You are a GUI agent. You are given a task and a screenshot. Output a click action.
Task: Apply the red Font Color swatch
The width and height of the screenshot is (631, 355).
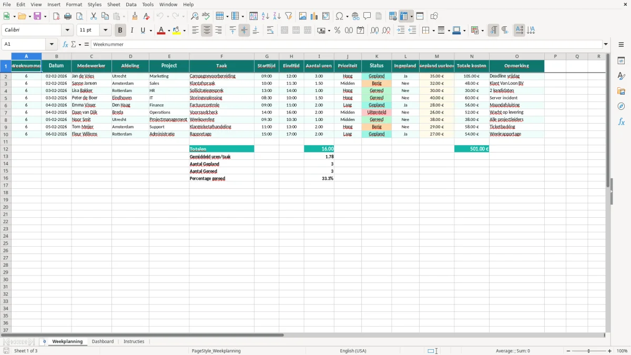(x=161, y=31)
